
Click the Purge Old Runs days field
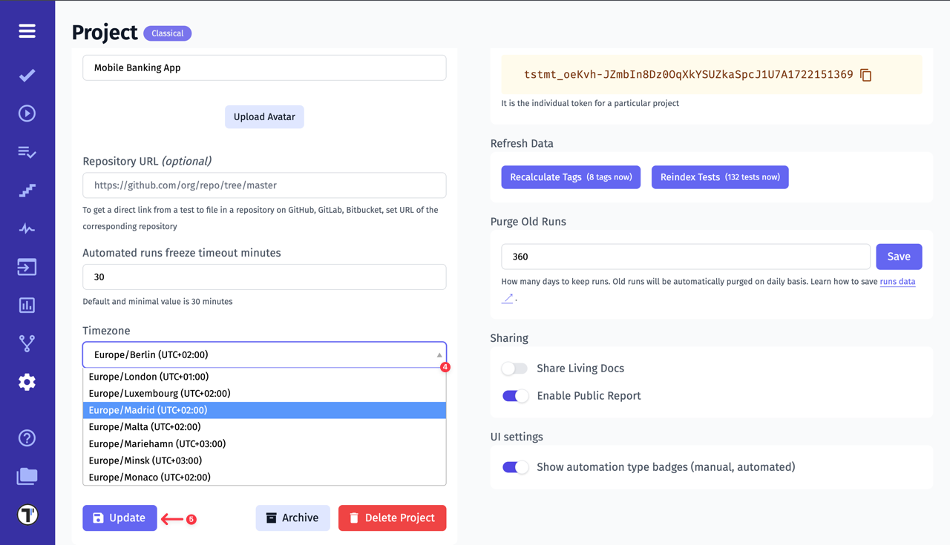click(x=684, y=256)
